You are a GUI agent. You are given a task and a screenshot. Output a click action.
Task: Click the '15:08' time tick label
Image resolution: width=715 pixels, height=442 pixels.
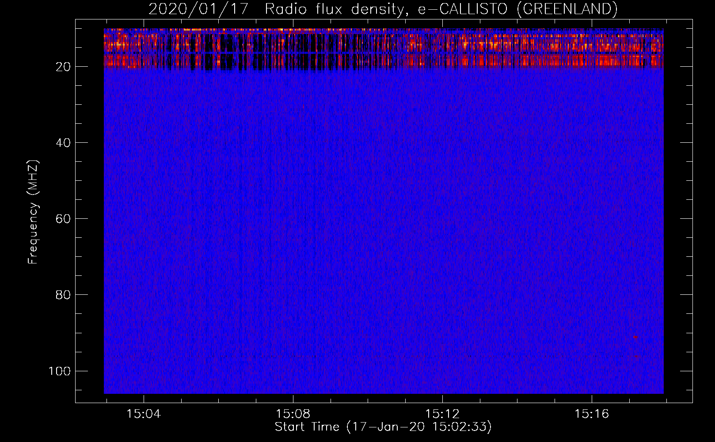point(293,414)
